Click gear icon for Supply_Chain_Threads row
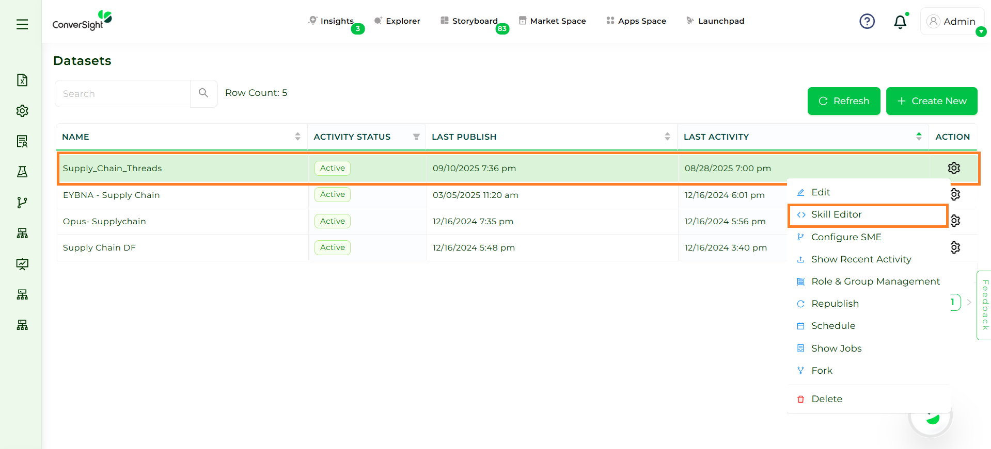 click(953, 168)
